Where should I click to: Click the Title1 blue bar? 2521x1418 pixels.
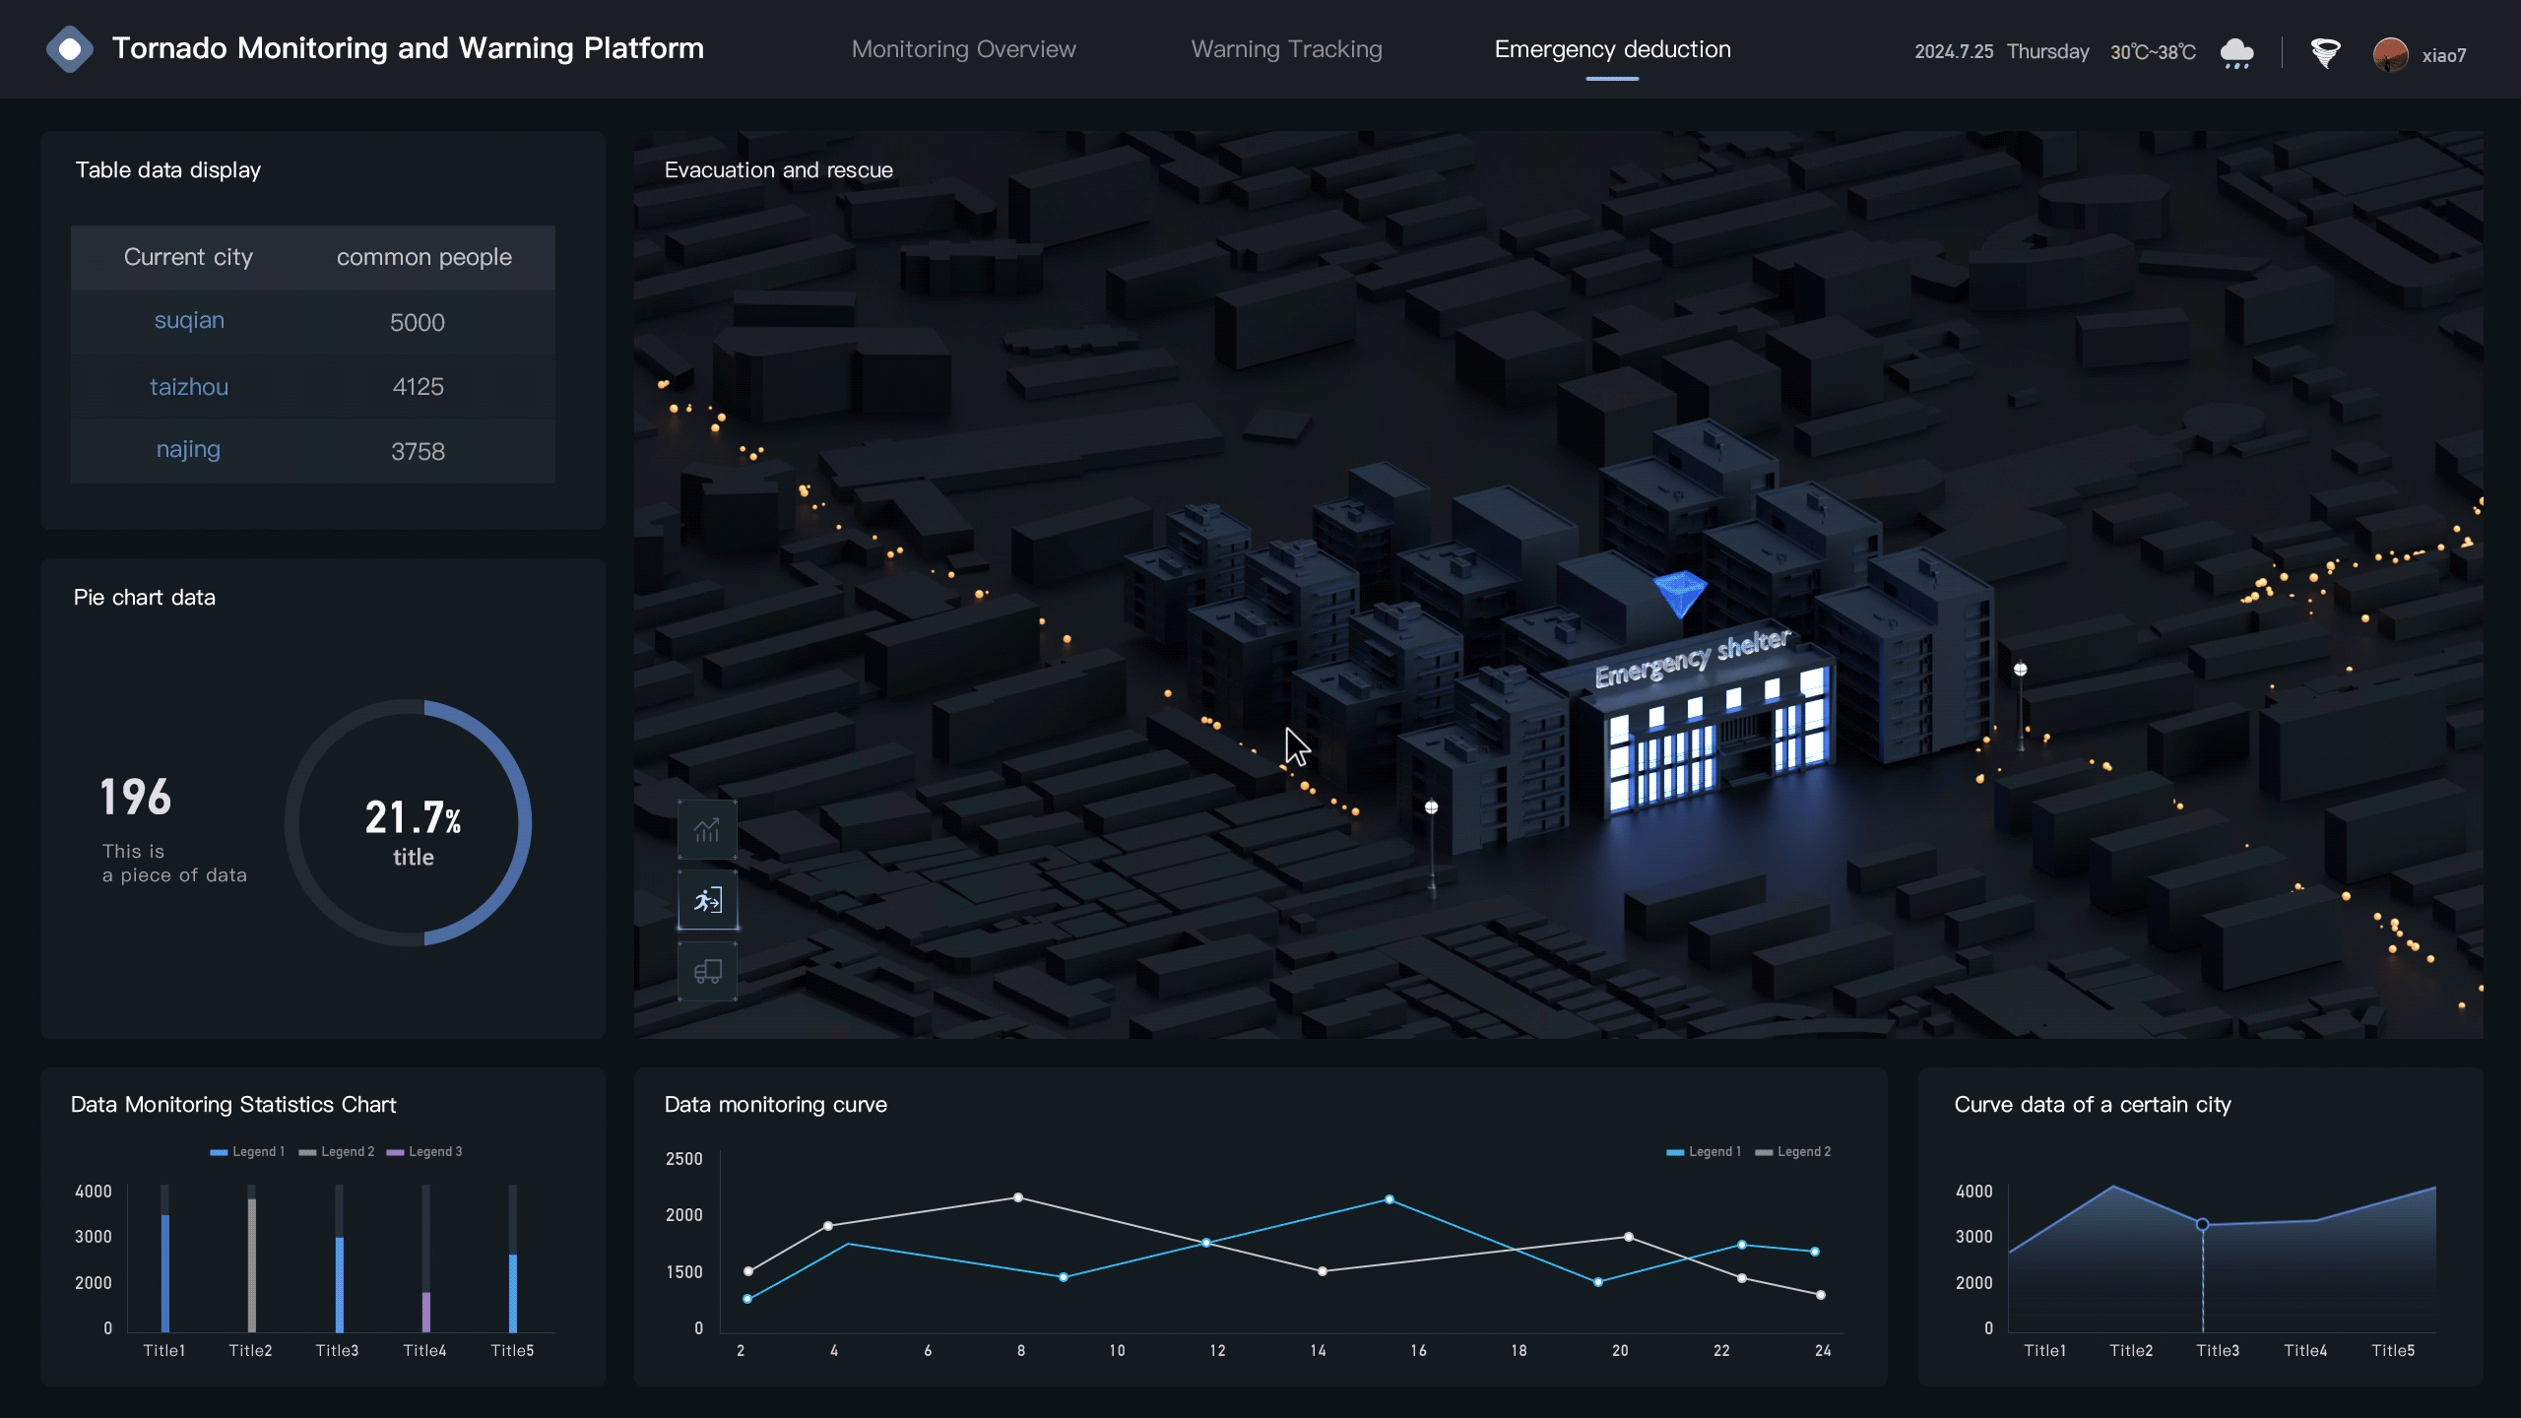(165, 1273)
